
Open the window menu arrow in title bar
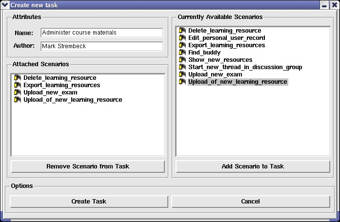point(5,5)
